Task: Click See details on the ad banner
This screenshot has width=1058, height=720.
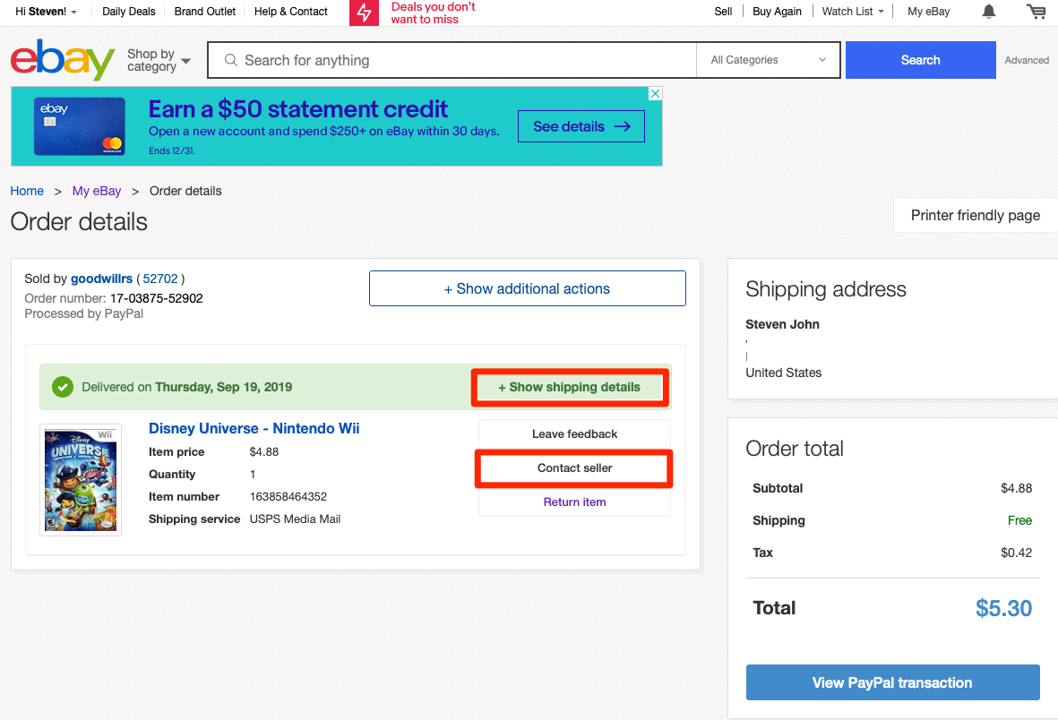Action: click(581, 126)
